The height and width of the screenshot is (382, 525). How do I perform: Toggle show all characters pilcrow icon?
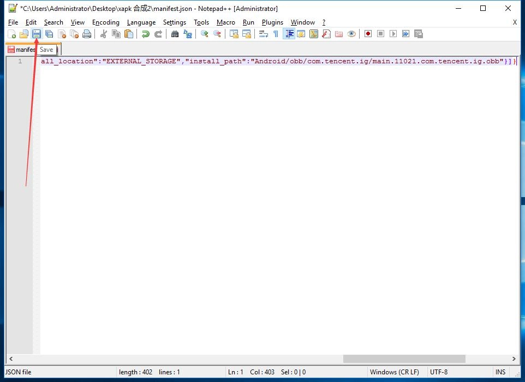(276, 34)
